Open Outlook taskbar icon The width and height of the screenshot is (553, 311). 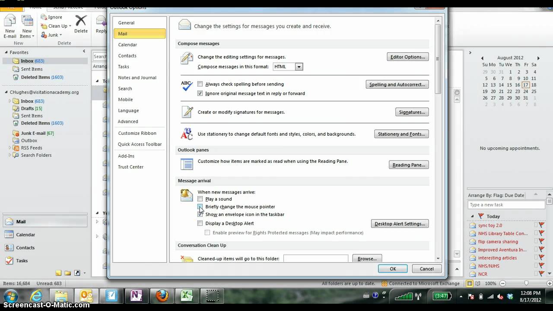coord(87,296)
